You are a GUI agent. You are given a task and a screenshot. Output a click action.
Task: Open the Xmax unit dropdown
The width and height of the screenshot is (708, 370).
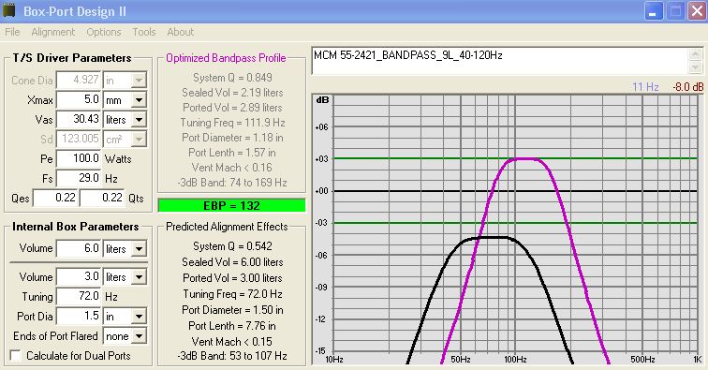coord(139,100)
